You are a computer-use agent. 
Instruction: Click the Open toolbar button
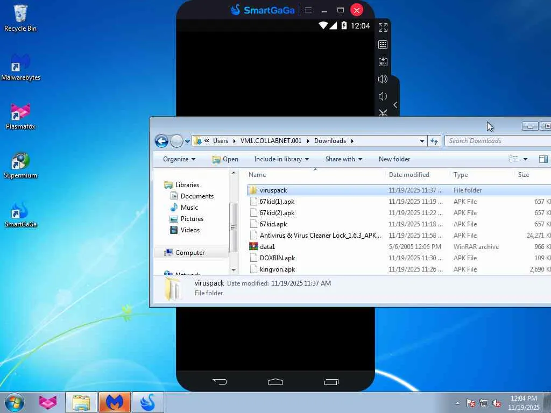click(x=225, y=159)
